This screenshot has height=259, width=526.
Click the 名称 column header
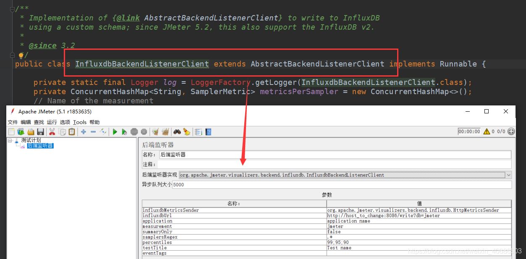pos(234,204)
